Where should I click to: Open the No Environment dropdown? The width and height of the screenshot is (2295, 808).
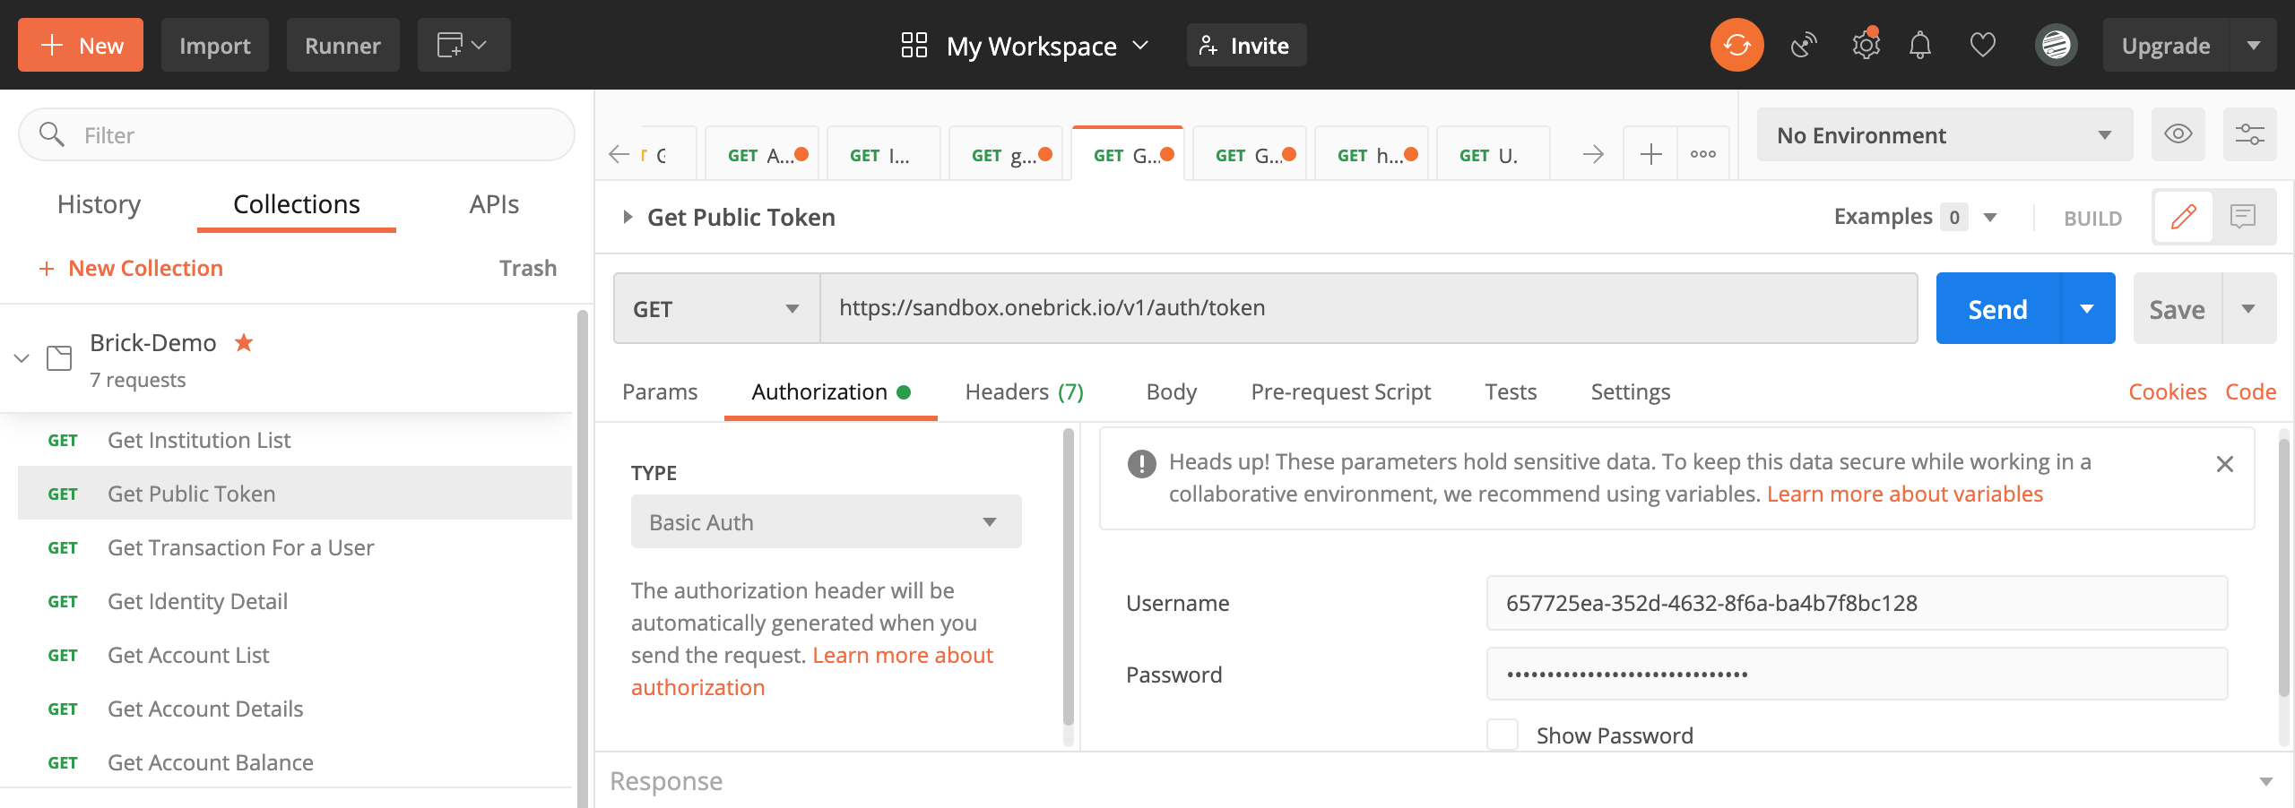coord(1944,134)
